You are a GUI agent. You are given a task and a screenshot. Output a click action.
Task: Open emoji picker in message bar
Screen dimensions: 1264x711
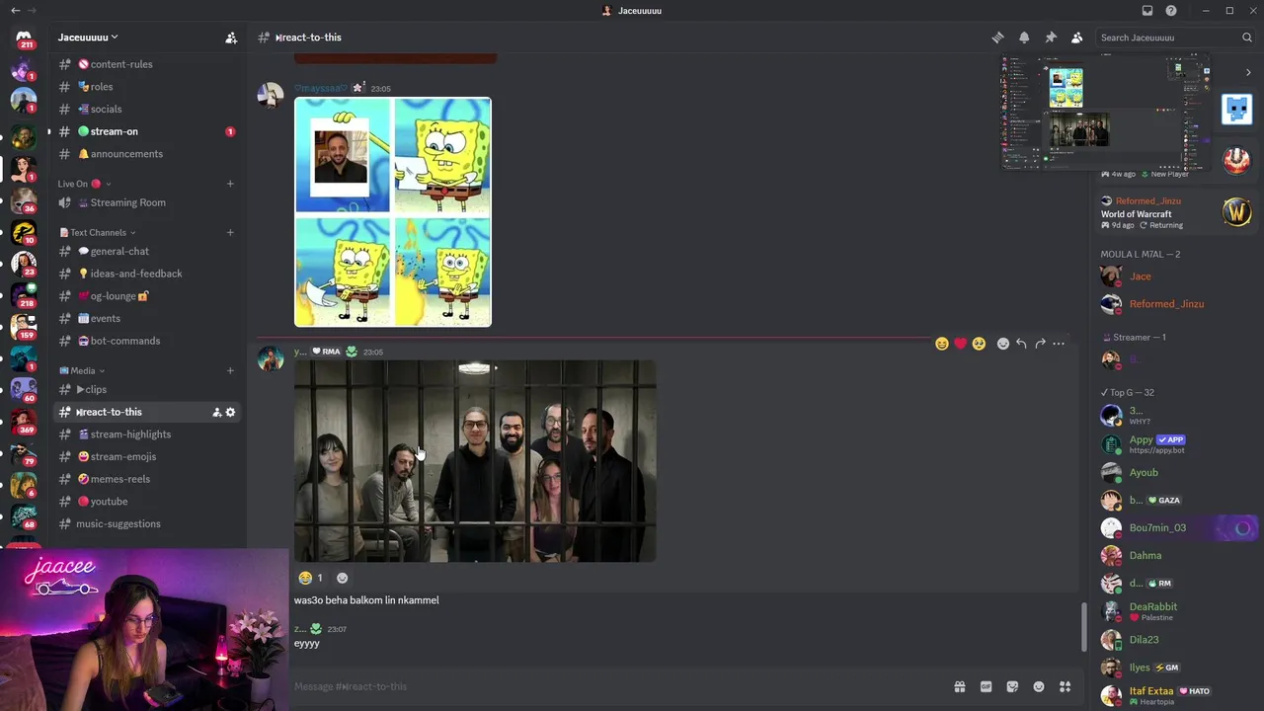click(1039, 686)
